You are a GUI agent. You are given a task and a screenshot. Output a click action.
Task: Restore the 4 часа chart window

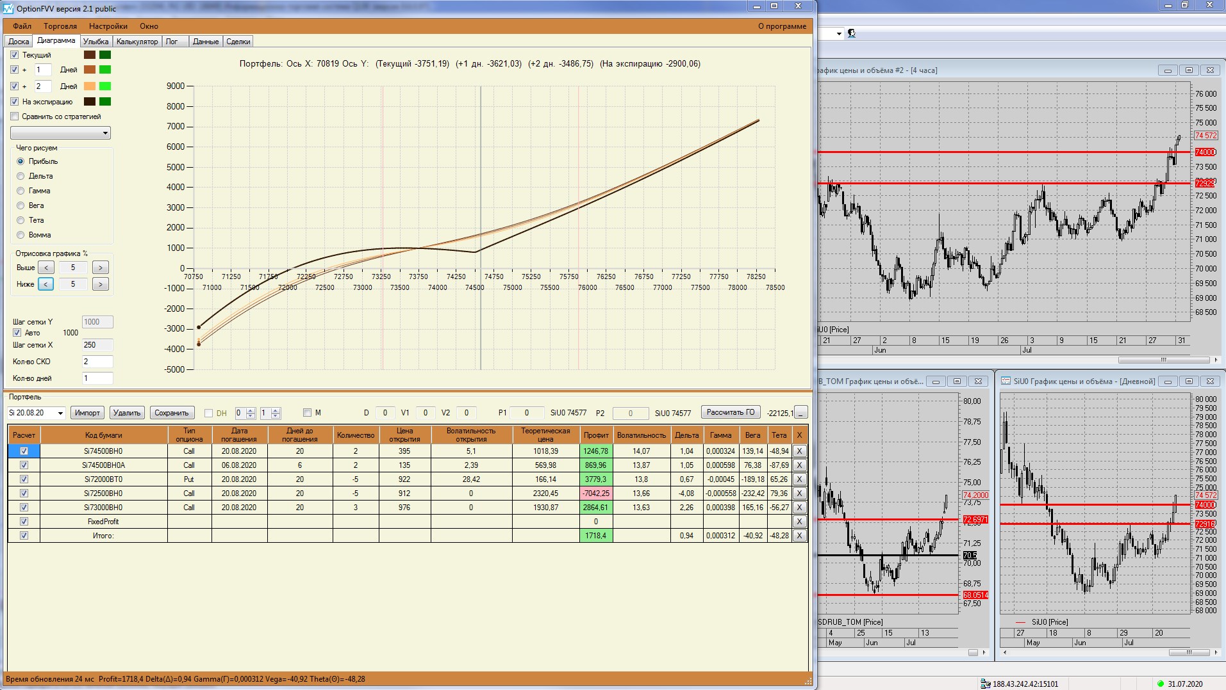coord(1189,70)
